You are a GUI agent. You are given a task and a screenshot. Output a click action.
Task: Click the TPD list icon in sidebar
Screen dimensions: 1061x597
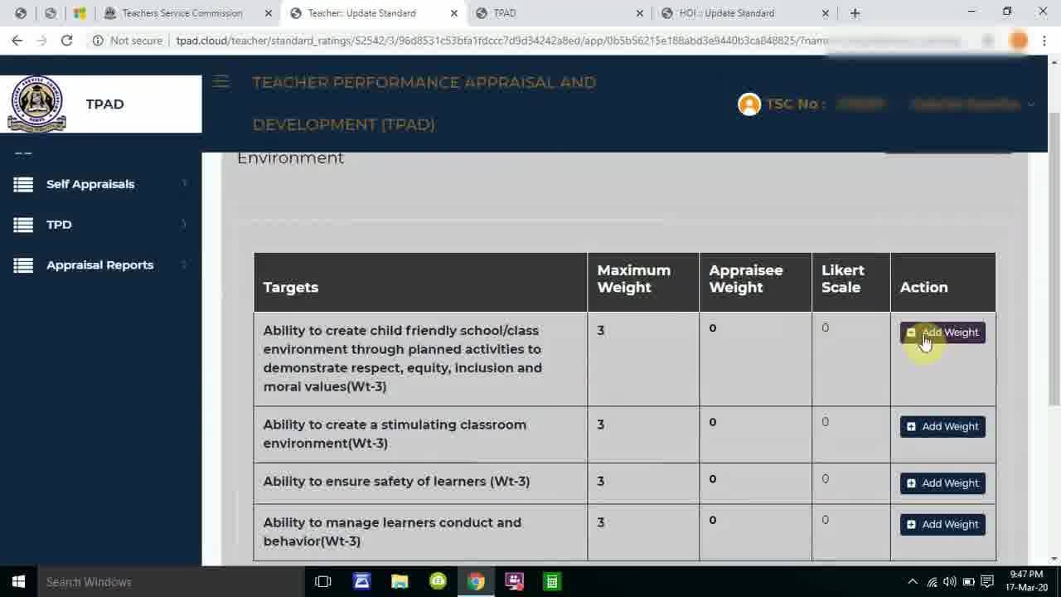(23, 225)
